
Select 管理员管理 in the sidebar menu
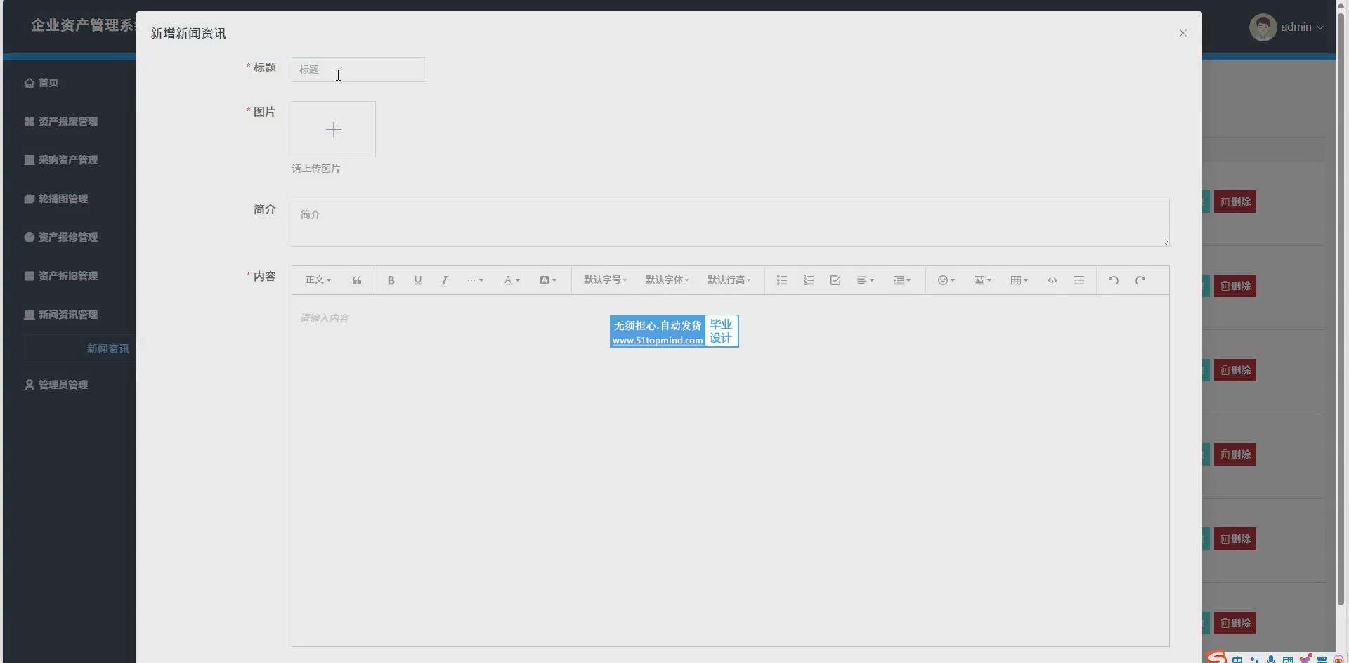[63, 385]
